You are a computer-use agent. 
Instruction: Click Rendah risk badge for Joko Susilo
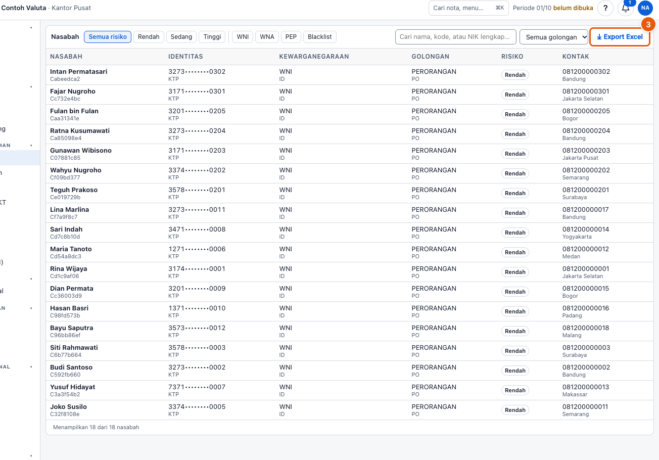[x=515, y=410]
